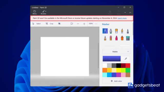Click the white drawing canvas
This screenshot has height=92, width=164.
click(65, 56)
